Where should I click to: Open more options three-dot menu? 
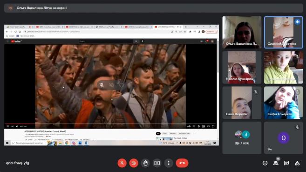click(169, 163)
